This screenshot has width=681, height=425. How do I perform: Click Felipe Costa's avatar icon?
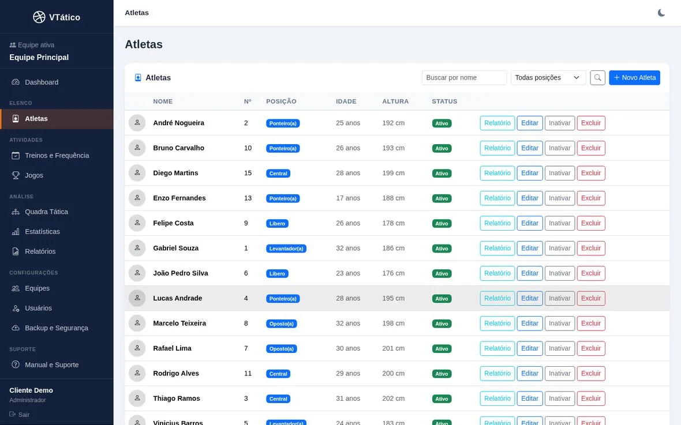point(137,223)
